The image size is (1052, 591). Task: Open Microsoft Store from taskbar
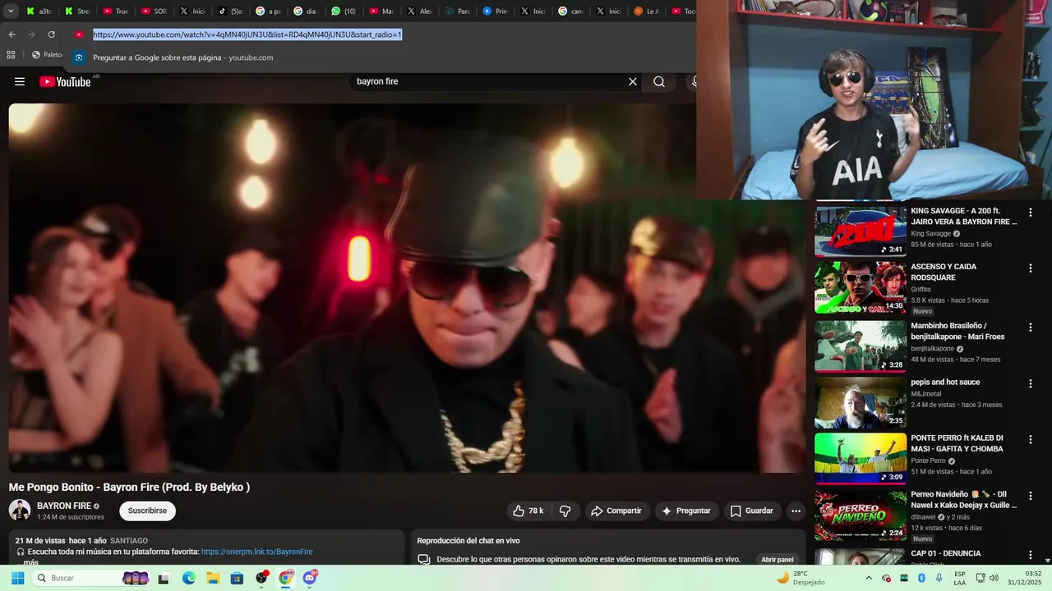[237, 578]
